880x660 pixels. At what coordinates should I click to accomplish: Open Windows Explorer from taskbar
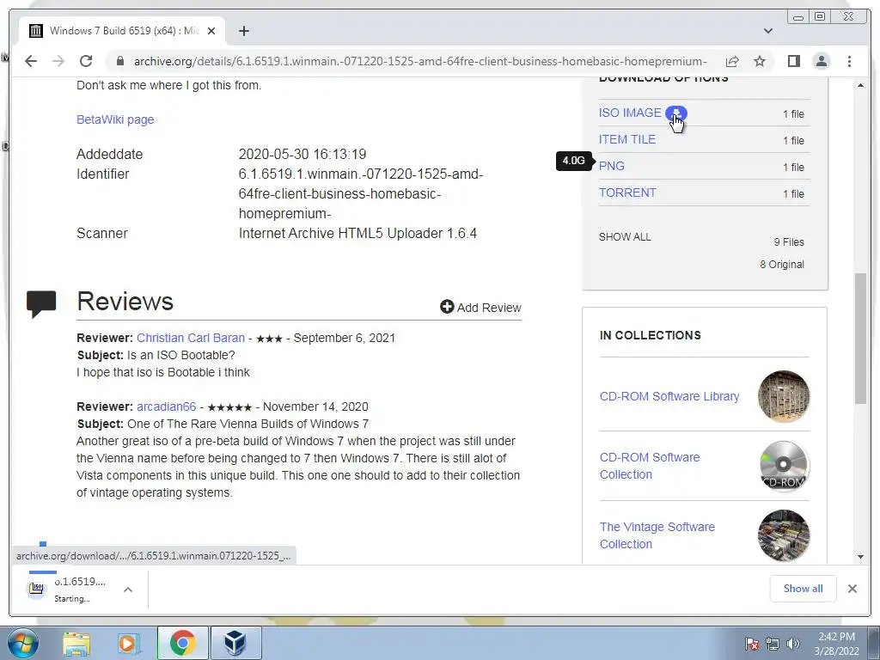(x=76, y=643)
